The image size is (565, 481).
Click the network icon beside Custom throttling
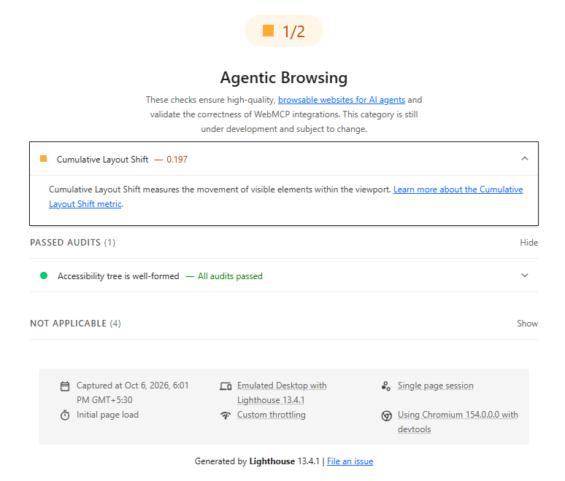point(226,415)
